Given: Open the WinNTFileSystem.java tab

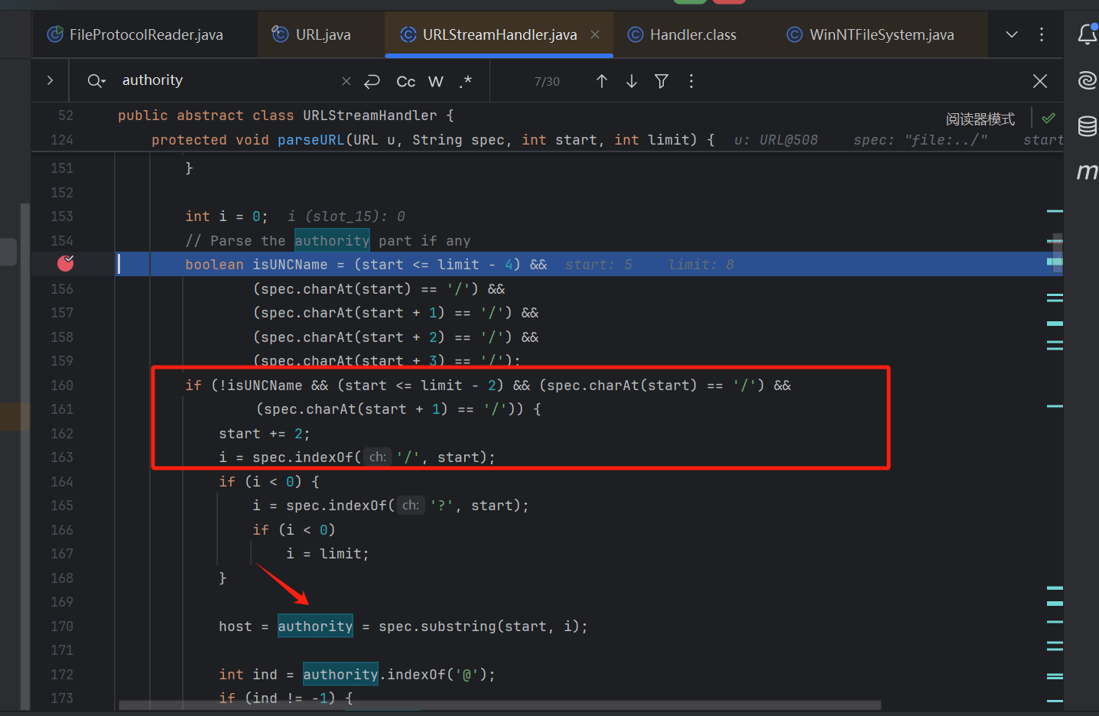Looking at the screenshot, I should 871,34.
